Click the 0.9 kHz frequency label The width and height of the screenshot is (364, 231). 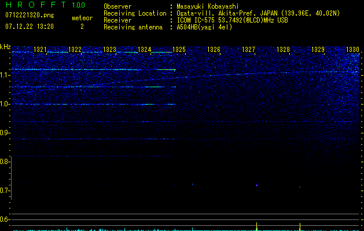click(5, 133)
